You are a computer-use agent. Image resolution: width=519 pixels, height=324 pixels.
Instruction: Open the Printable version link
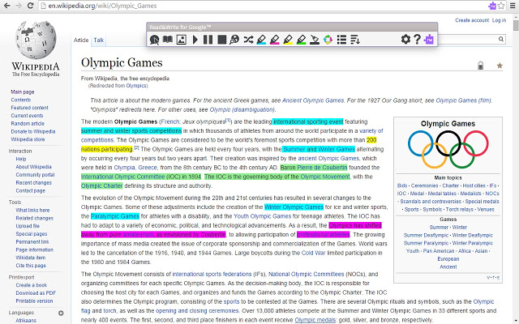[x=34, y=301]
